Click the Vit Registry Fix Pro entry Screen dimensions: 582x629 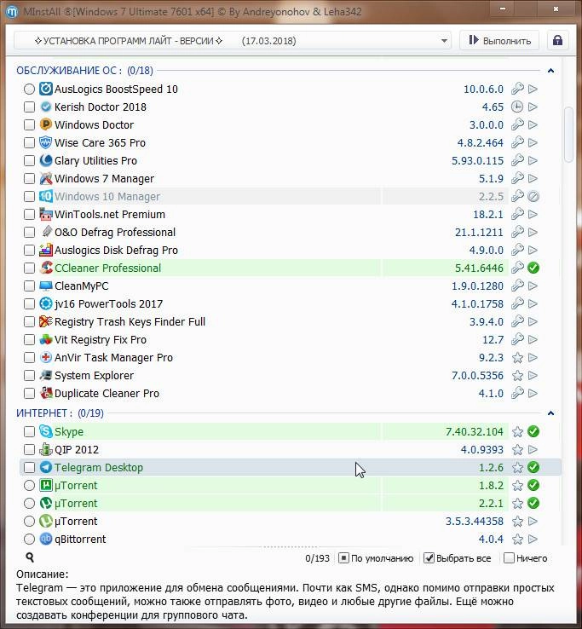click(101, 340)
